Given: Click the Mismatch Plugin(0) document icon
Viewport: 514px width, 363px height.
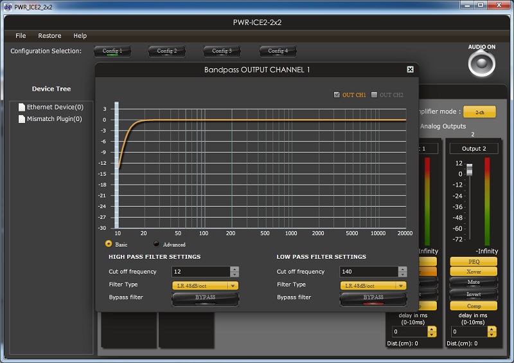Looking at the screenshot, I should (22, 118).
